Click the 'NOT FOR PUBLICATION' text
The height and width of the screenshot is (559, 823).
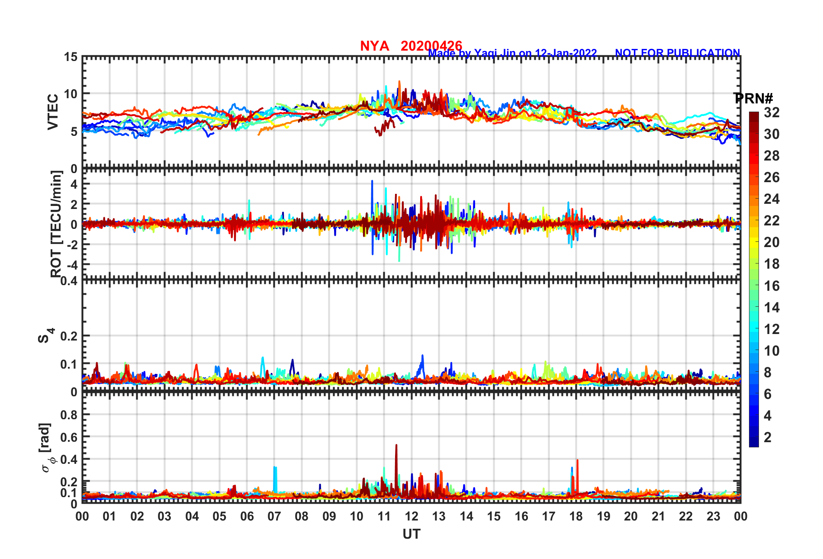point(678,53)
